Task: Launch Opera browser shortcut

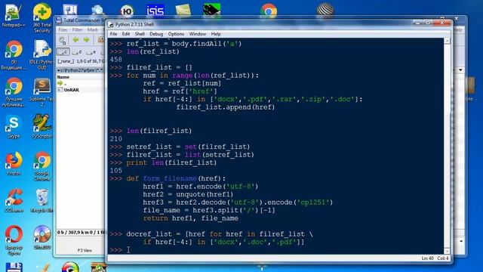Action: tap(14, 240)
